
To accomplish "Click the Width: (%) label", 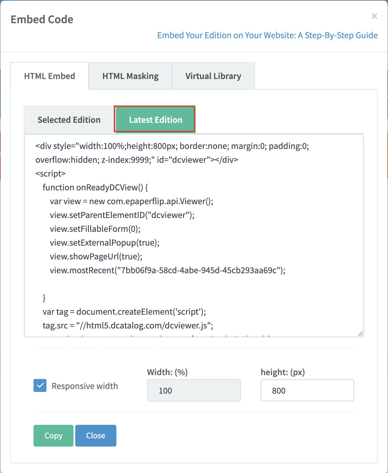I will [x=167, y=372].
